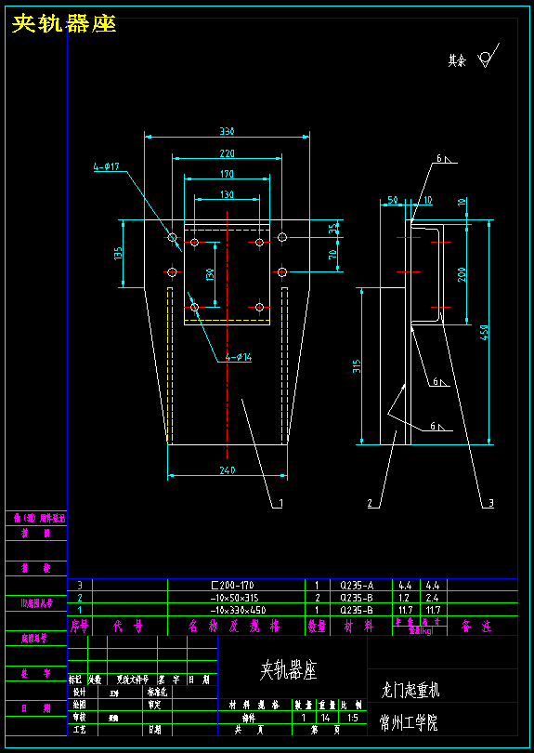Image resolution: width=534 pixels, height=753 pixels.
Task: Pick the 4-φ17 hole callout label
Action: (106, 166)
